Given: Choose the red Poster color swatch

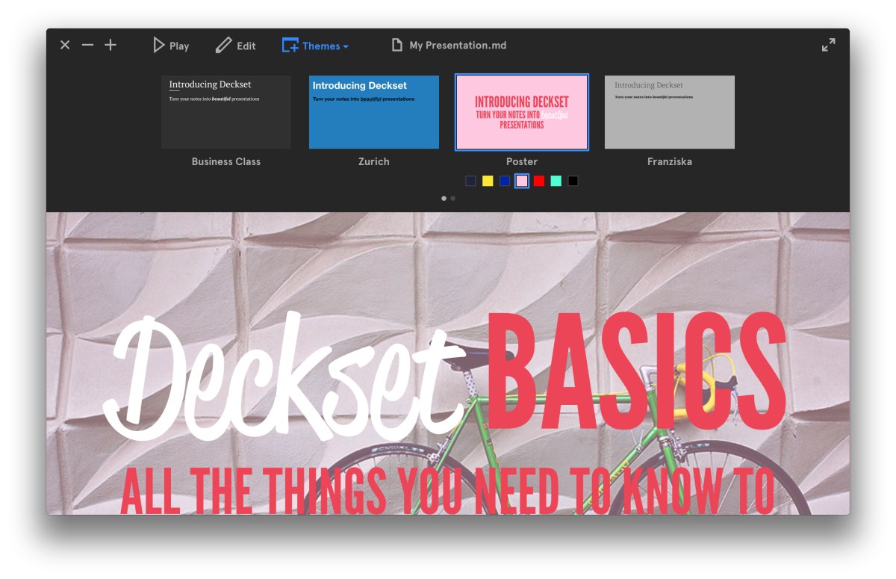Looking at the screenshot, I should [539, 181].
